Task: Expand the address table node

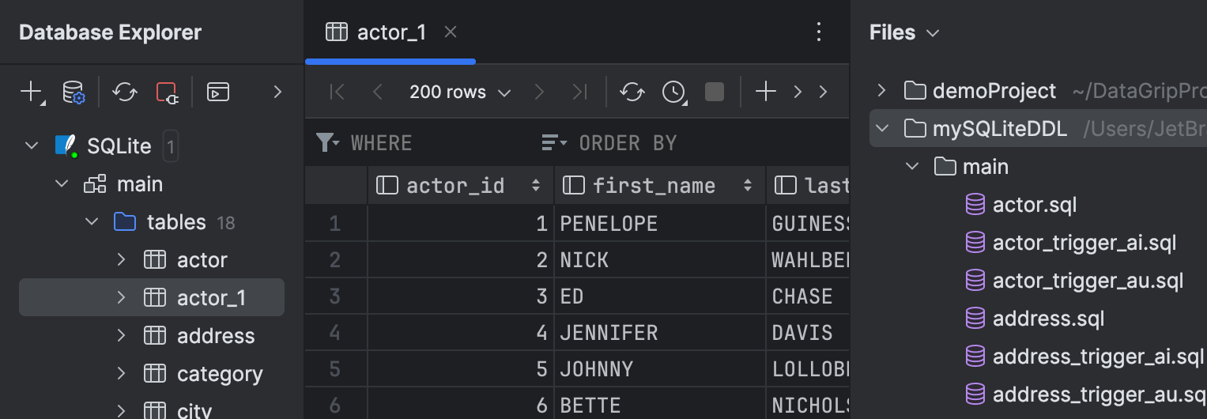Action: (x=121, y=336)
